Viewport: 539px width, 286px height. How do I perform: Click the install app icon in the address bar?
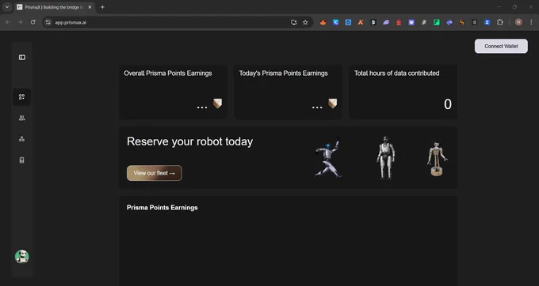[294, 22]
